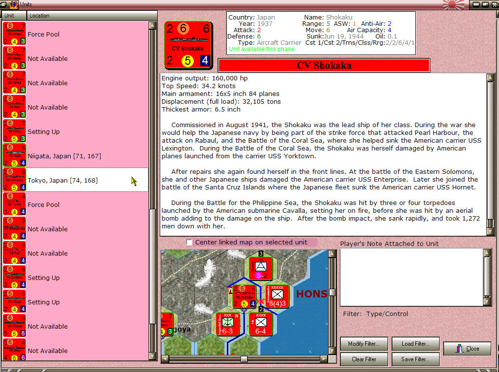Close the Units window with Close button

[467, 349]
